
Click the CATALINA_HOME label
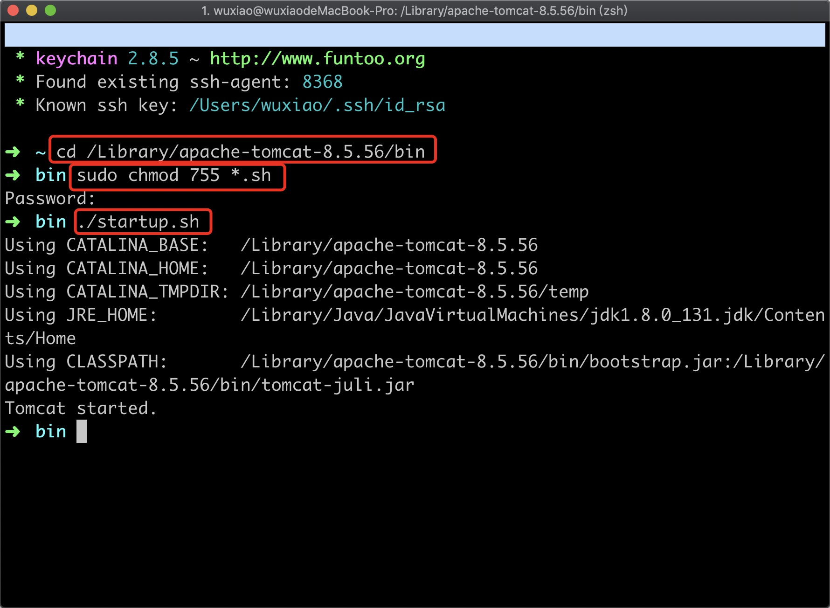(x=137, y=269)
